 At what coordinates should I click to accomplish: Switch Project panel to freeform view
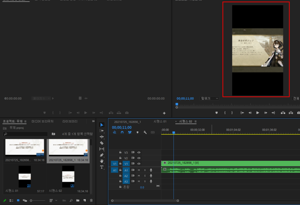[25, 200]
